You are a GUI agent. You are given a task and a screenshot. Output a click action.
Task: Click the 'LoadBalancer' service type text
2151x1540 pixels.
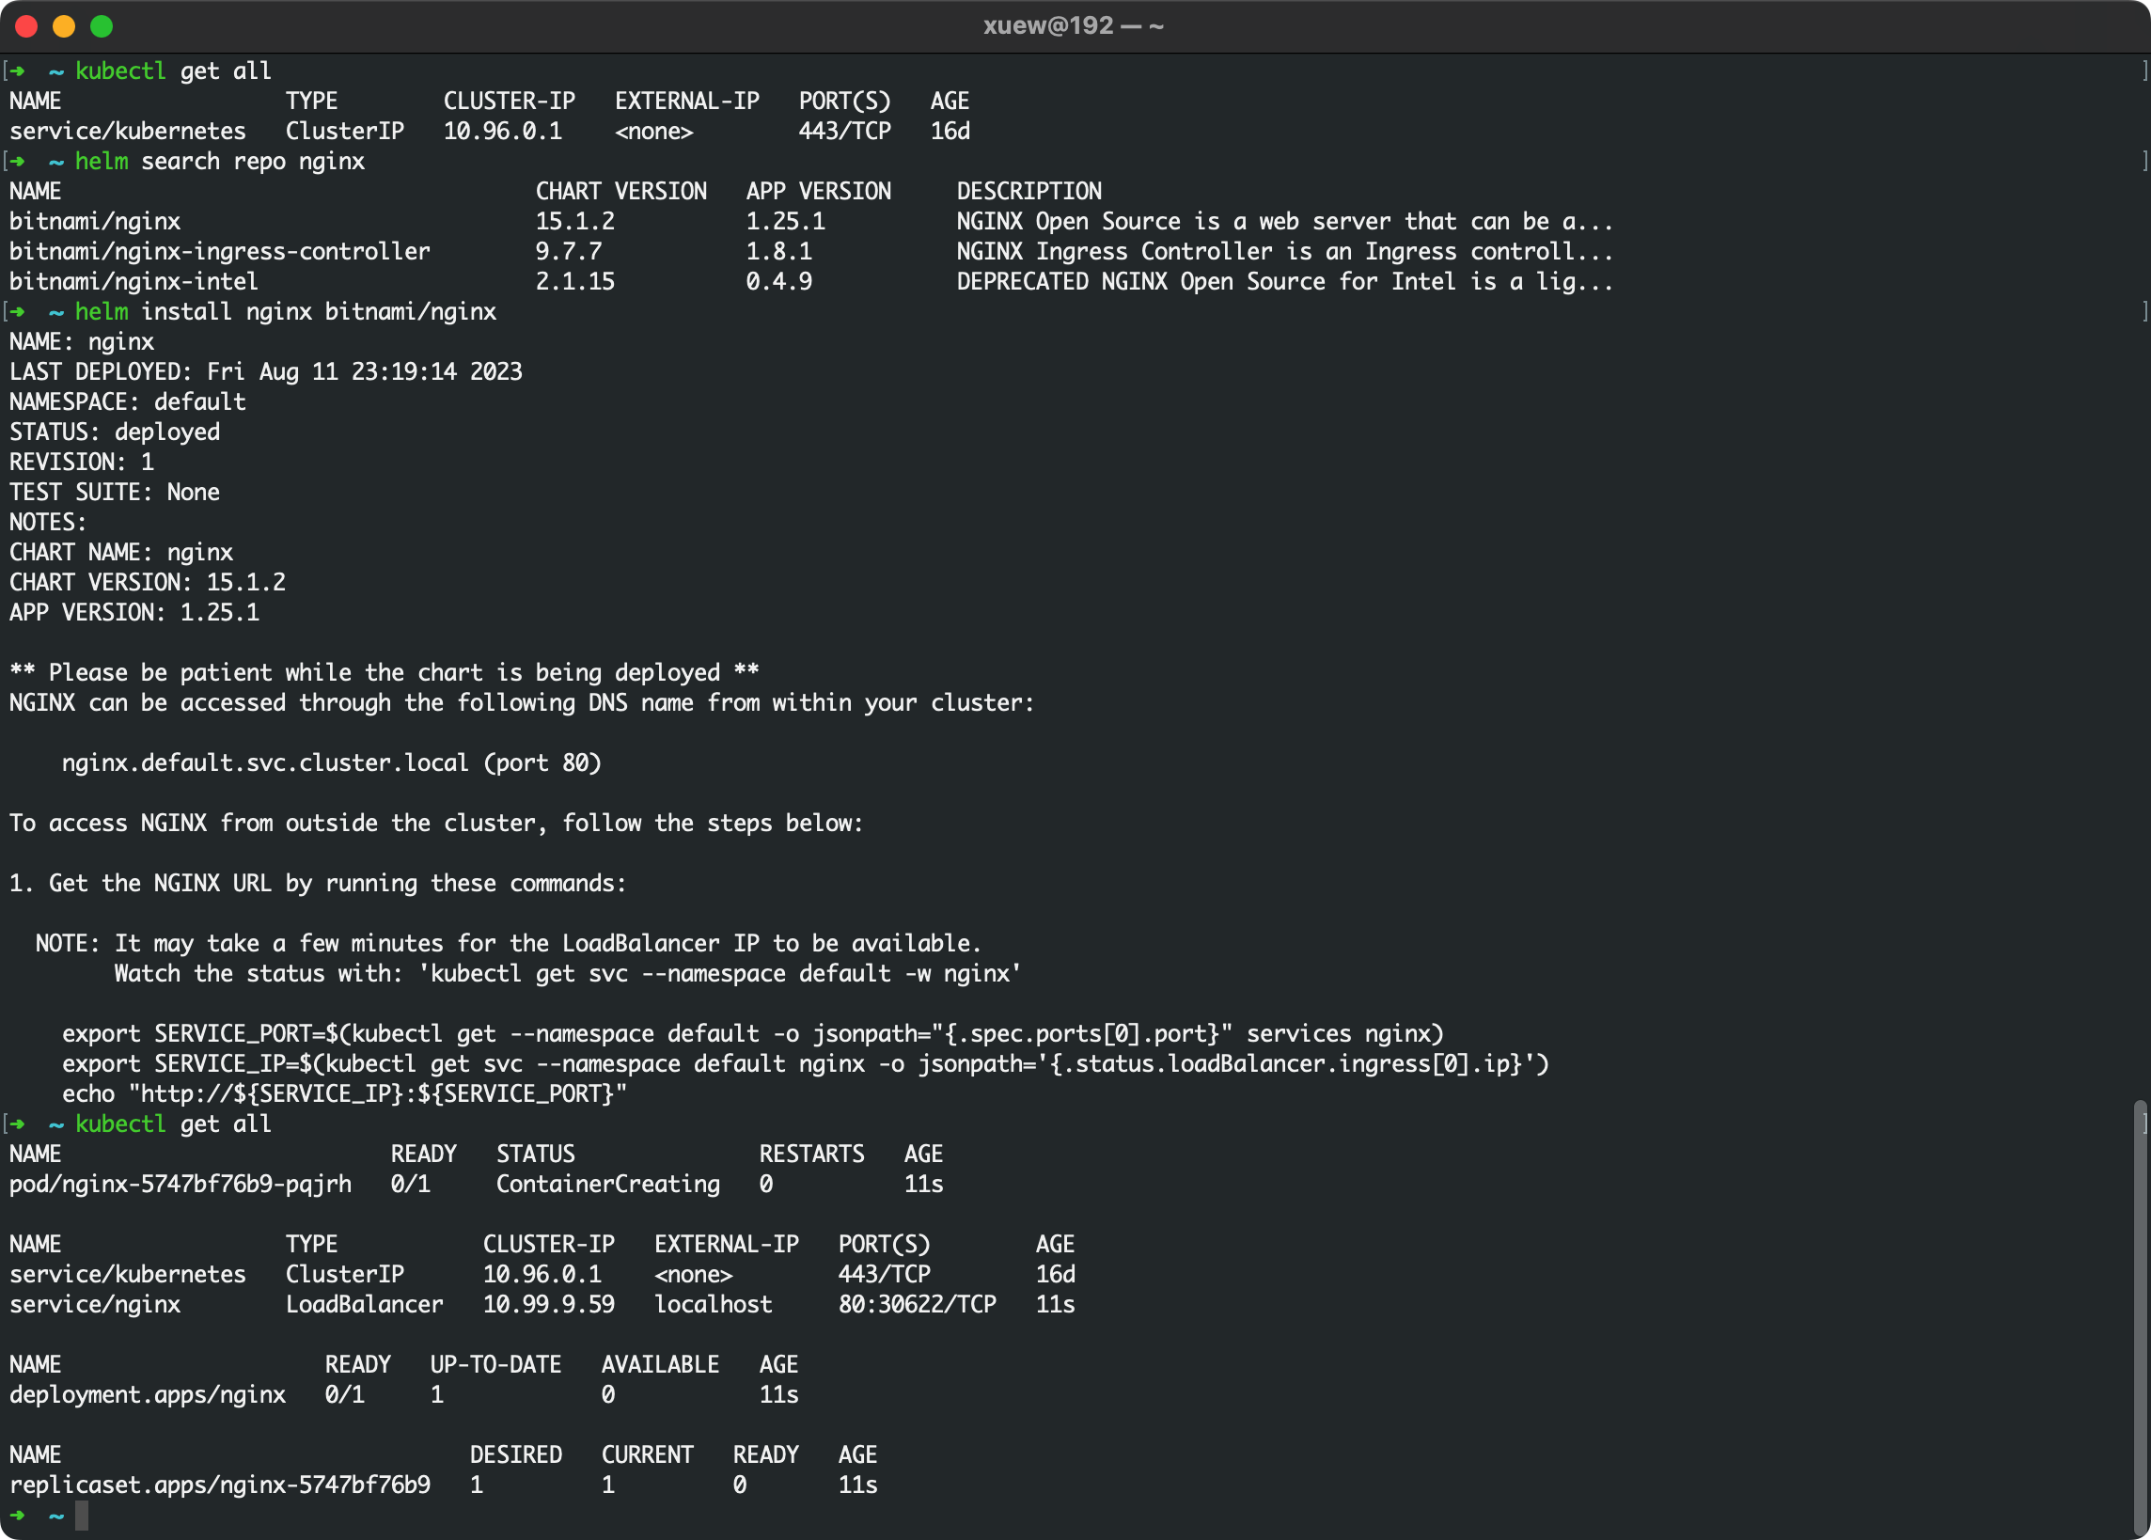tap(364, 1305)
